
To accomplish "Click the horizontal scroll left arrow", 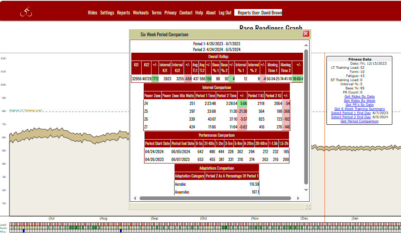I will [135, 198].
